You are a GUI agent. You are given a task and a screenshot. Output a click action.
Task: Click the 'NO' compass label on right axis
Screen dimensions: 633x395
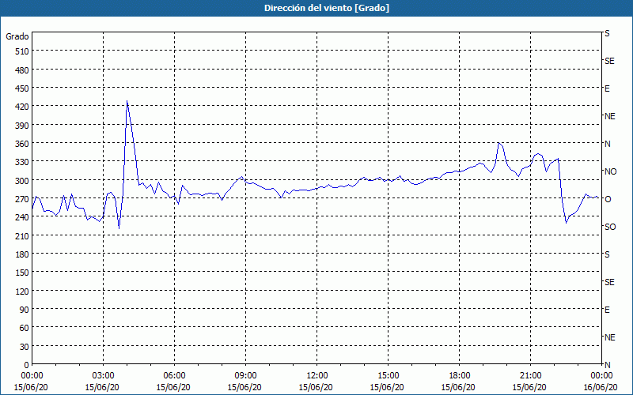tap(611, 171)
